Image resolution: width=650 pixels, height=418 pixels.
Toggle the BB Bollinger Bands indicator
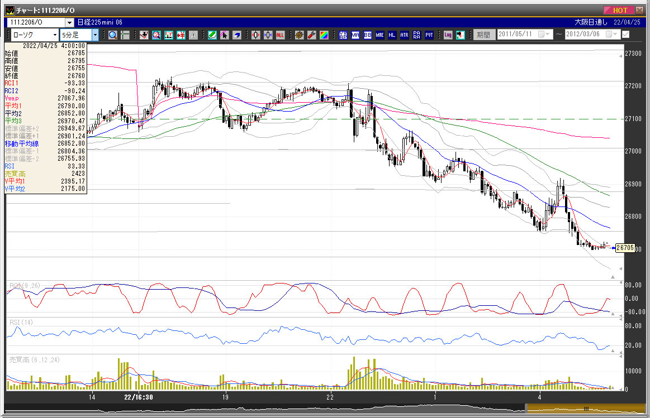pos(367,35)
